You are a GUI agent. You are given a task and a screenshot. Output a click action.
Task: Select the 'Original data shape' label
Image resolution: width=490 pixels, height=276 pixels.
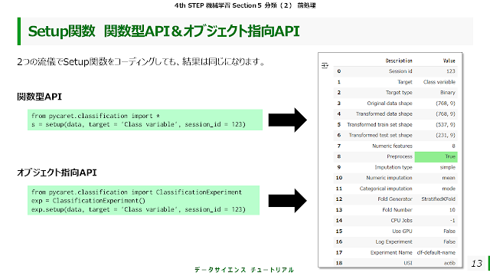[390, 103]
